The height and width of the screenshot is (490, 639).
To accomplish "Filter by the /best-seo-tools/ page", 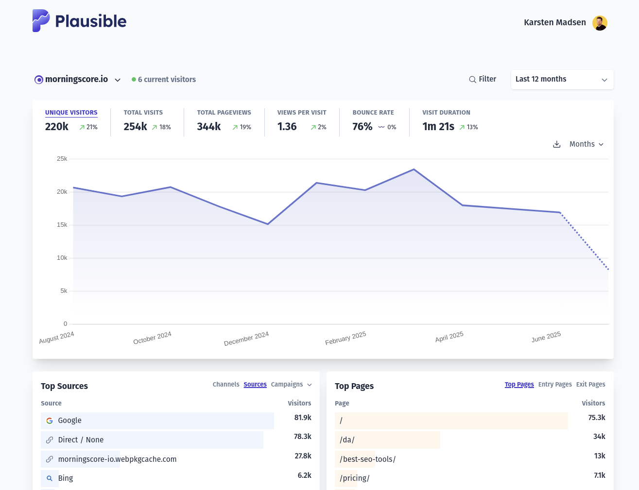I will 470,459.
